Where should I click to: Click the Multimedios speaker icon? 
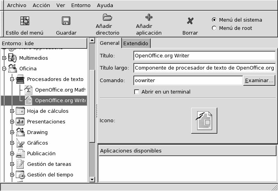point(12,58)
